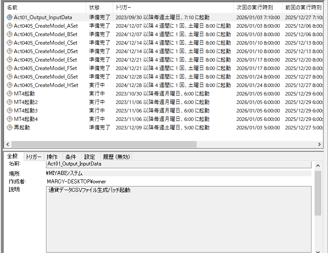328x253 pixels.
Task: Click next run time 2026/01/03 7:10:00
Action: pyautogui.click(x=258, y=17)
